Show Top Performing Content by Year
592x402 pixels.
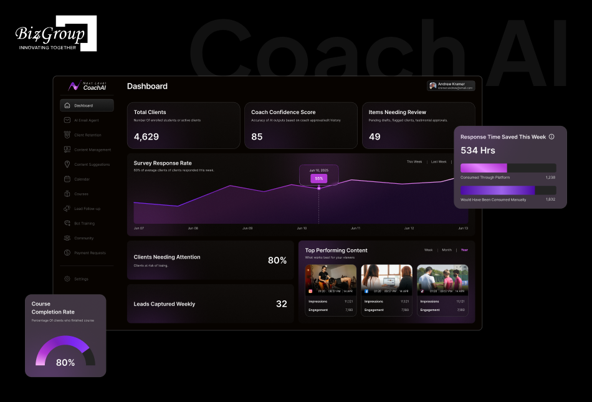pos(464,250)
